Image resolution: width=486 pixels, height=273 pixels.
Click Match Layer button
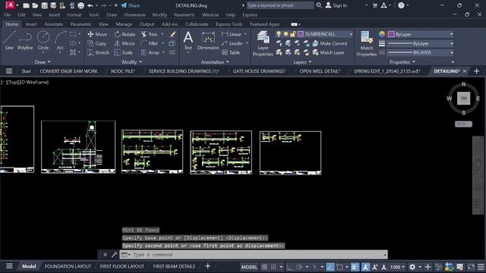329,52
